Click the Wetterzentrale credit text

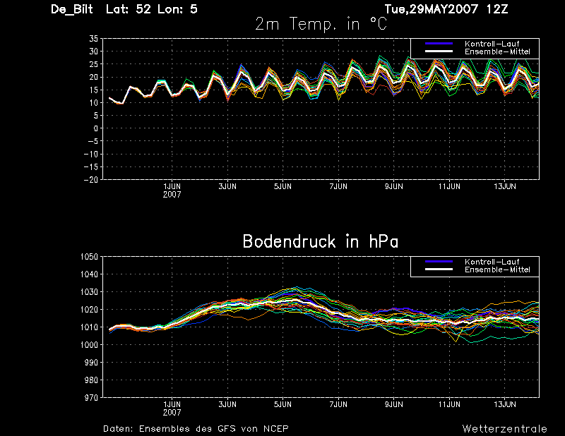click(x=504, y=429)
